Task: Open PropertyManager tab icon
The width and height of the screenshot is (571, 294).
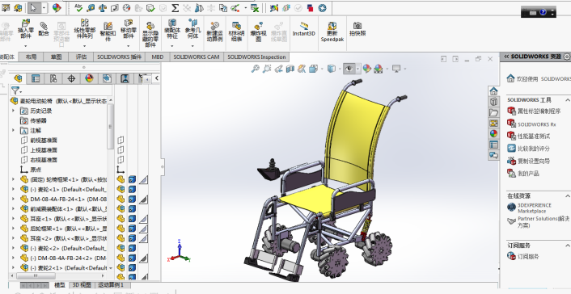Action: pos(36,78)
